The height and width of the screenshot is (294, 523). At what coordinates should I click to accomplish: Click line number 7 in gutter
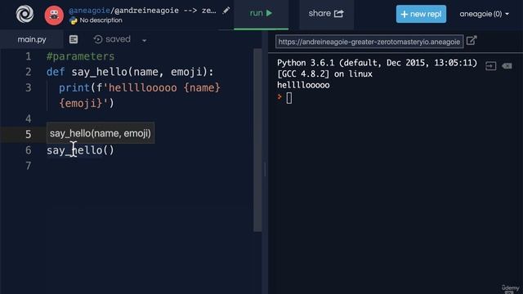pos(29,166)
